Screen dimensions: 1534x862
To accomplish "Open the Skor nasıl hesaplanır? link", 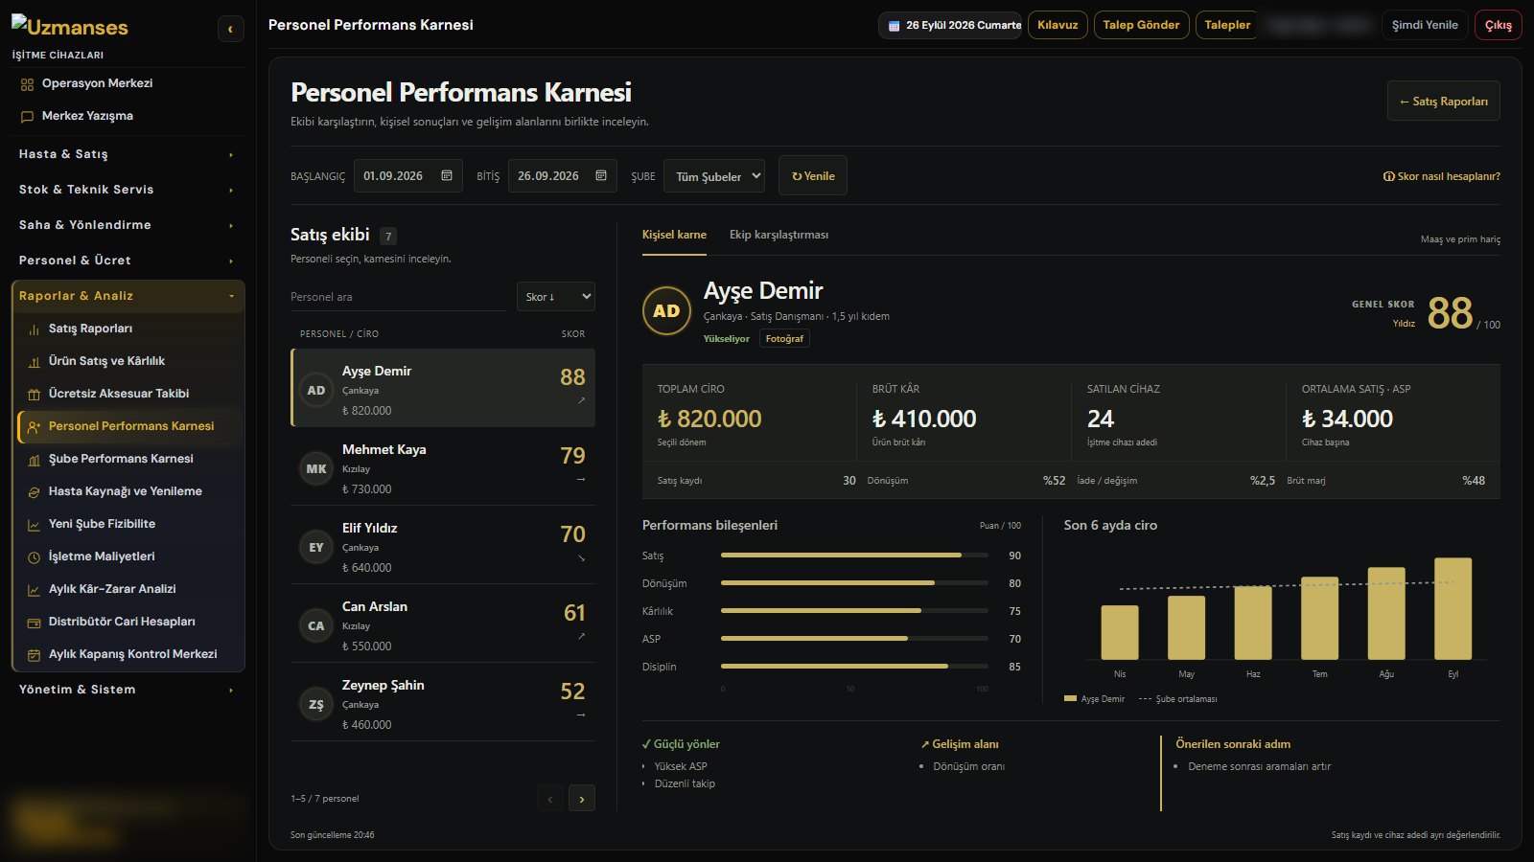I will (1441, 176).
